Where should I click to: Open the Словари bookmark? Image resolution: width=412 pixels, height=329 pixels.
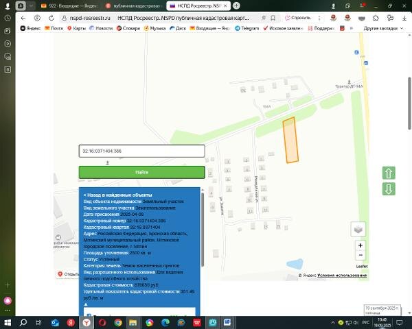point(128,28)
